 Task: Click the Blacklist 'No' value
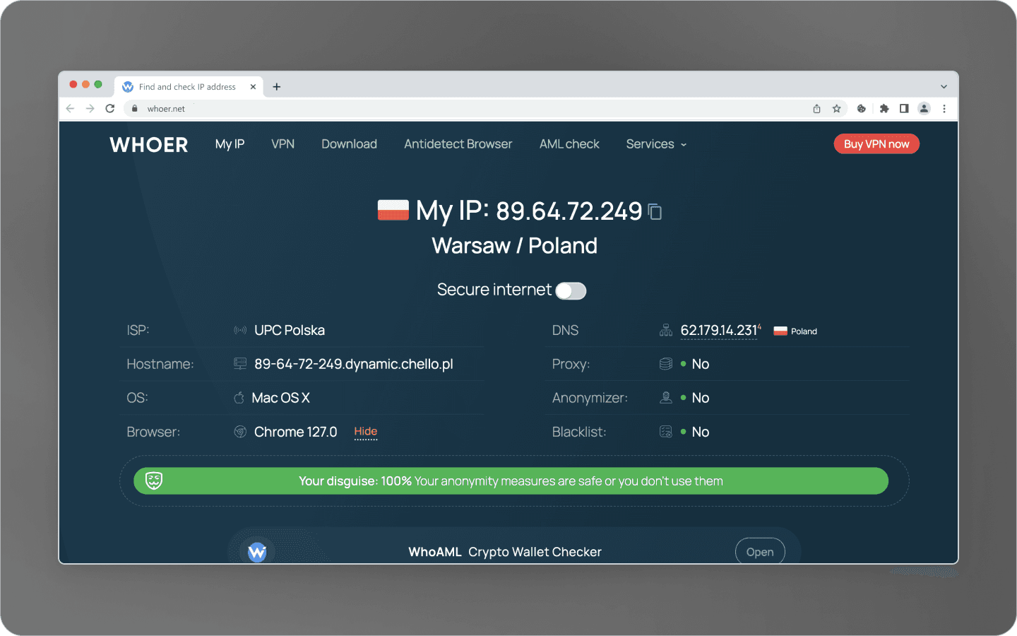pos(701,432)
